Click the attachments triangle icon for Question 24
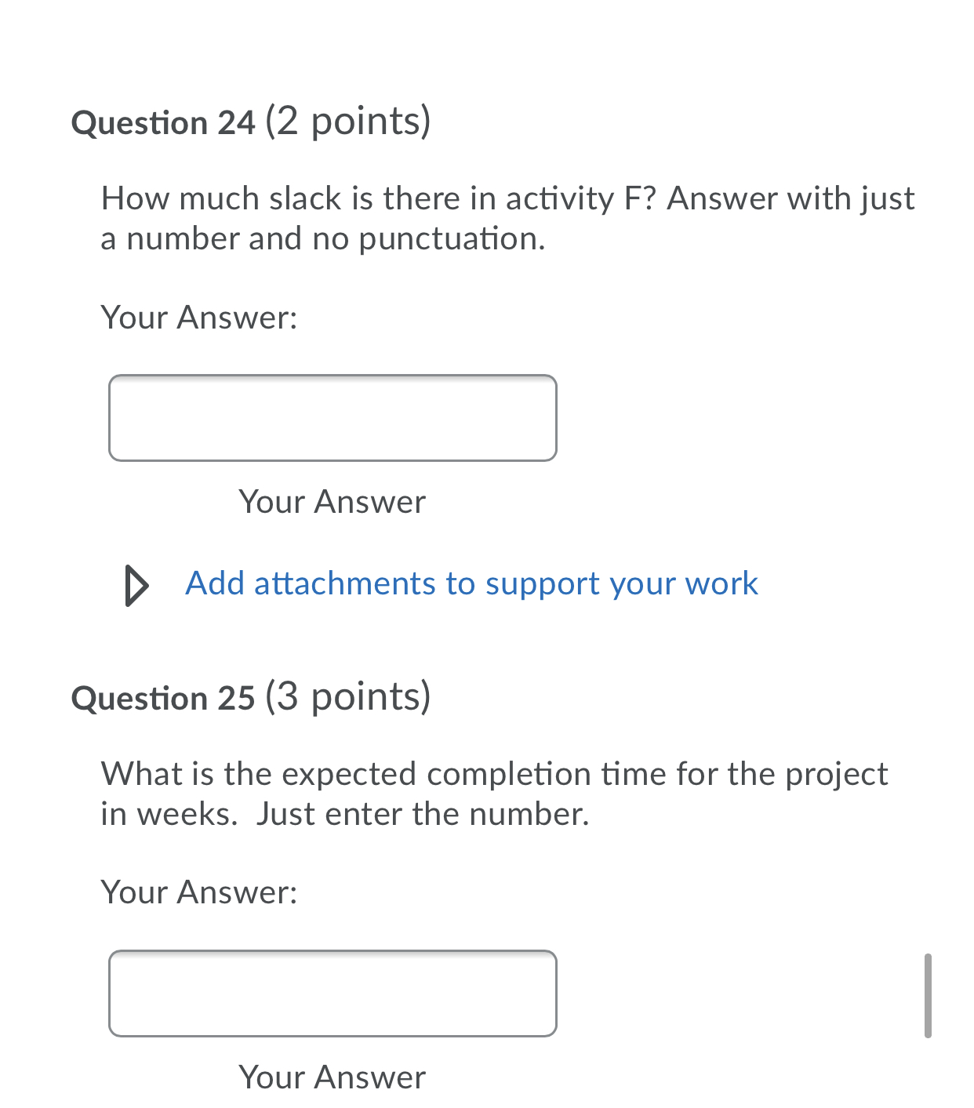This screenshot has height=1108, width=974. tap(135, 584)
